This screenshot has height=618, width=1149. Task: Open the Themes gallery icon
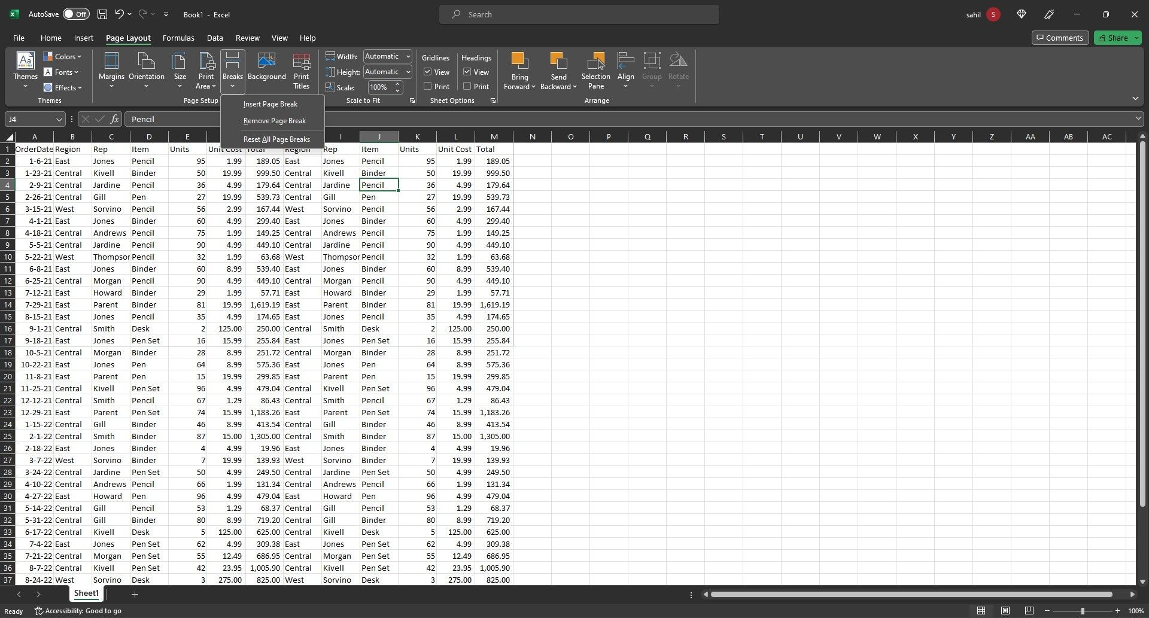(x=25, y=60)
